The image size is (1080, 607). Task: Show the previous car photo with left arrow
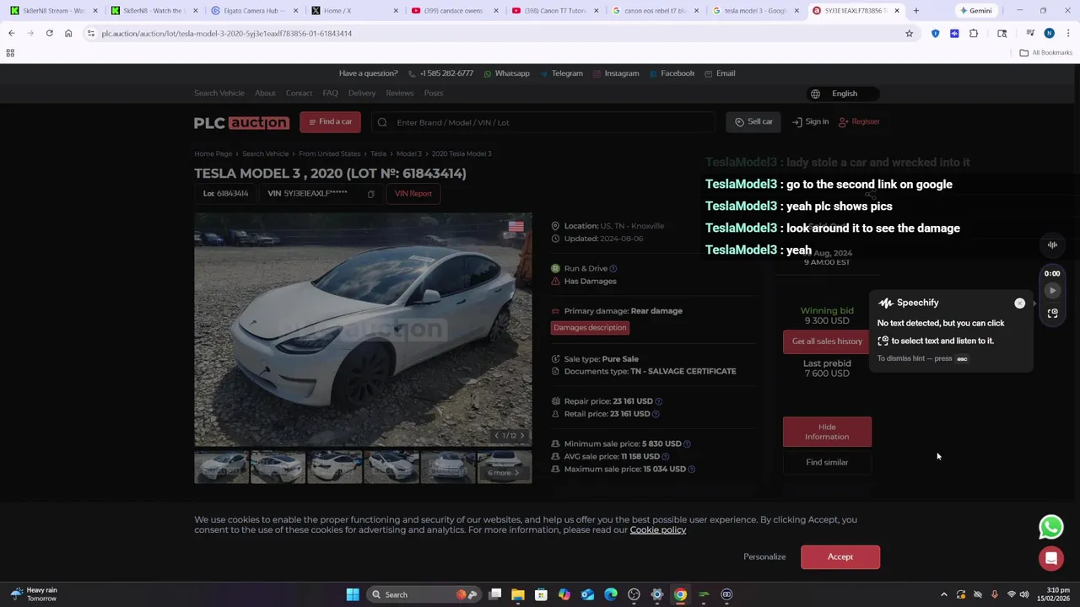pos(496,436)
